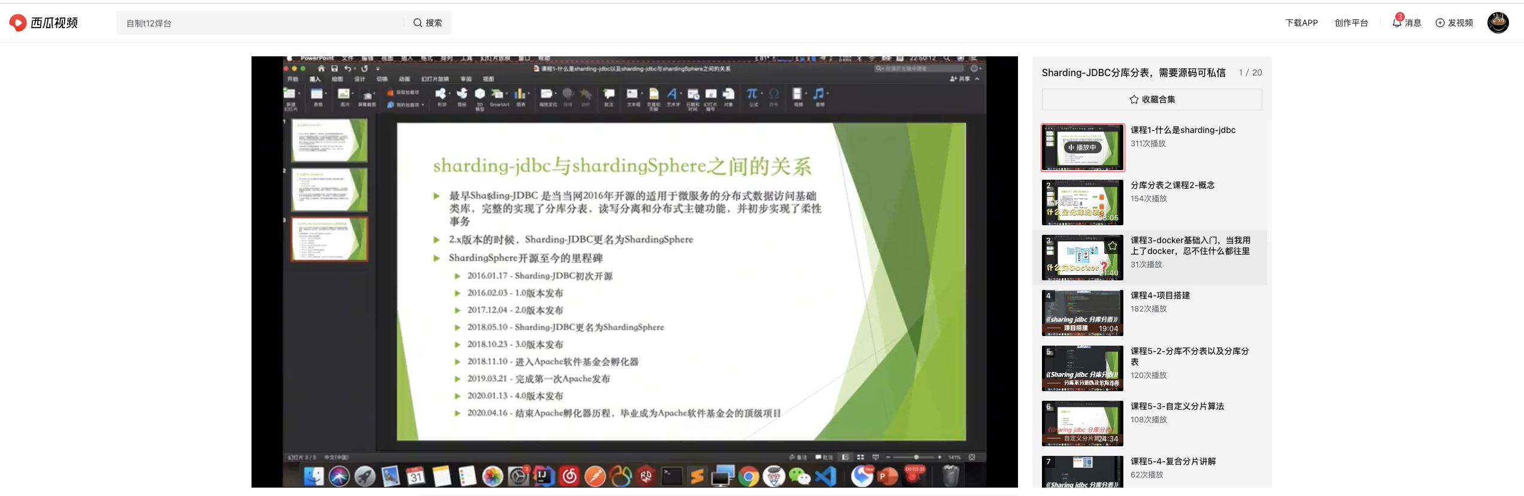Click the 154次播放 play count
Screen dimensions: 1524x496
pos(1149,199)
